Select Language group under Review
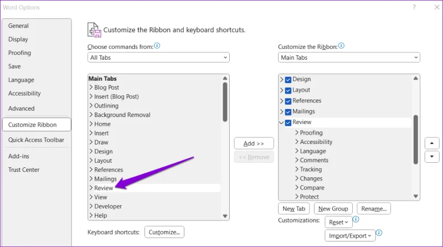 (x=313, y=151)
